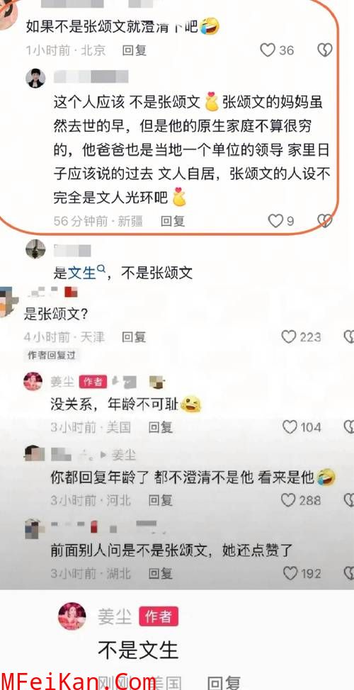Tap broken heart on the 新疆 reply
The height and width of the screenshot is (690, 354).
click(x=324, y=221)
